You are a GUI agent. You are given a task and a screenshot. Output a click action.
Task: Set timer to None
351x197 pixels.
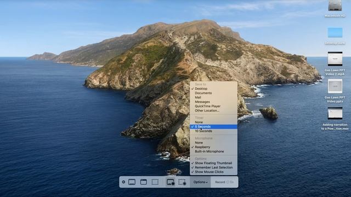pos(213,122)
